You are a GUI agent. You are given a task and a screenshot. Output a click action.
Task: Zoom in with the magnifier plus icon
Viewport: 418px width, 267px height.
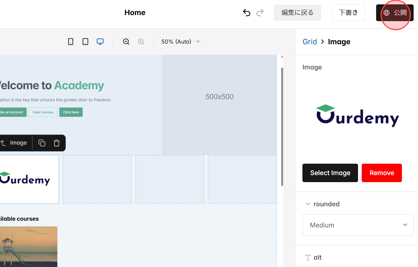pyautogui.click(x=141, y=41)
